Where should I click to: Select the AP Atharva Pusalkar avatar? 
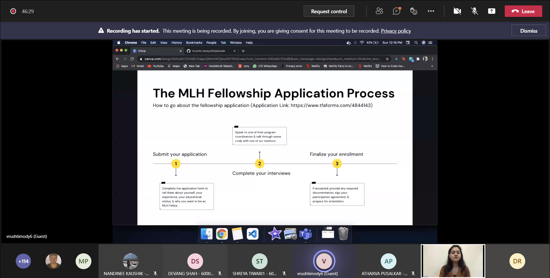(x=388, y=261)
